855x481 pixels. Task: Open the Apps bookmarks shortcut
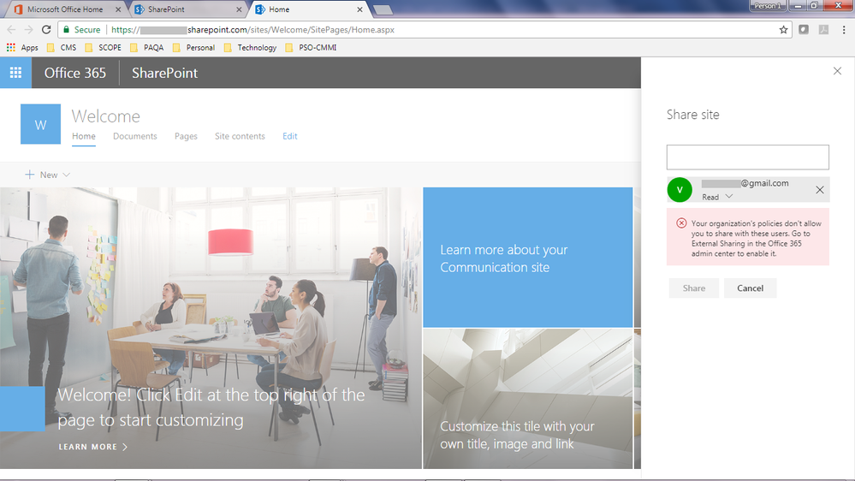(22, 47)
